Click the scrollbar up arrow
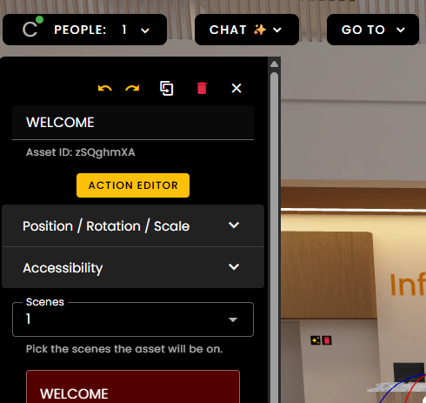Image resolution: width=426 pixels, height=403 pixels. [274, 64]
